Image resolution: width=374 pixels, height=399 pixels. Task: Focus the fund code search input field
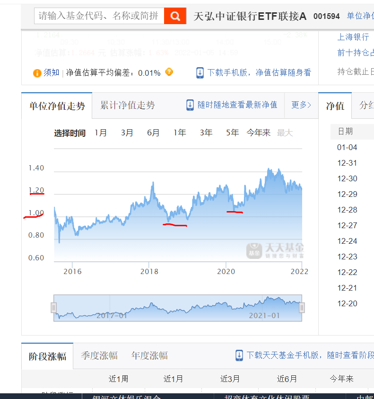(99, 16)
